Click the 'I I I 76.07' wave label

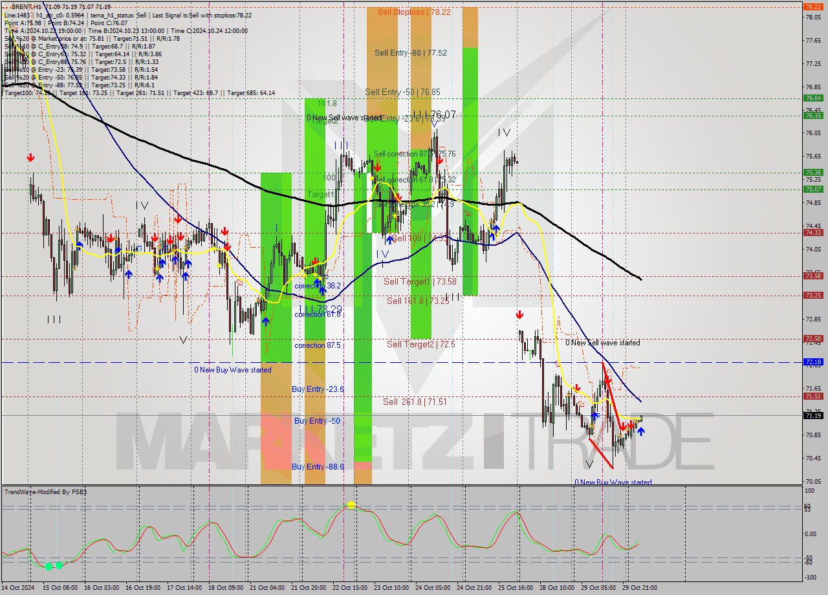[x=435, y=114]
